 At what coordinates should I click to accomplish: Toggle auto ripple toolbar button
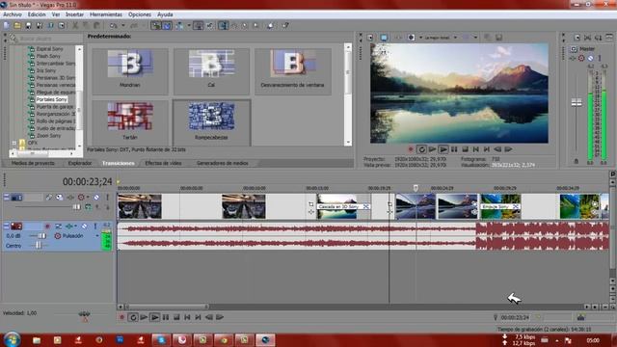180,26
